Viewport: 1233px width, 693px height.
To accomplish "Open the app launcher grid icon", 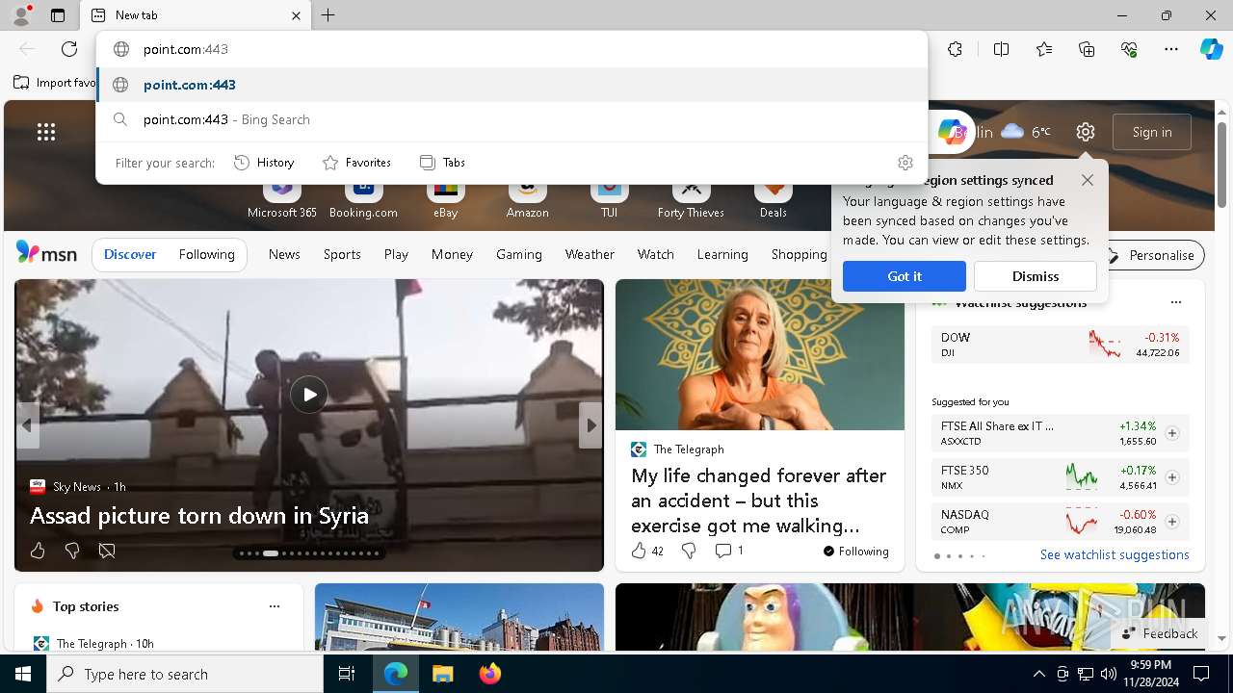I will [x=46, y=132].
